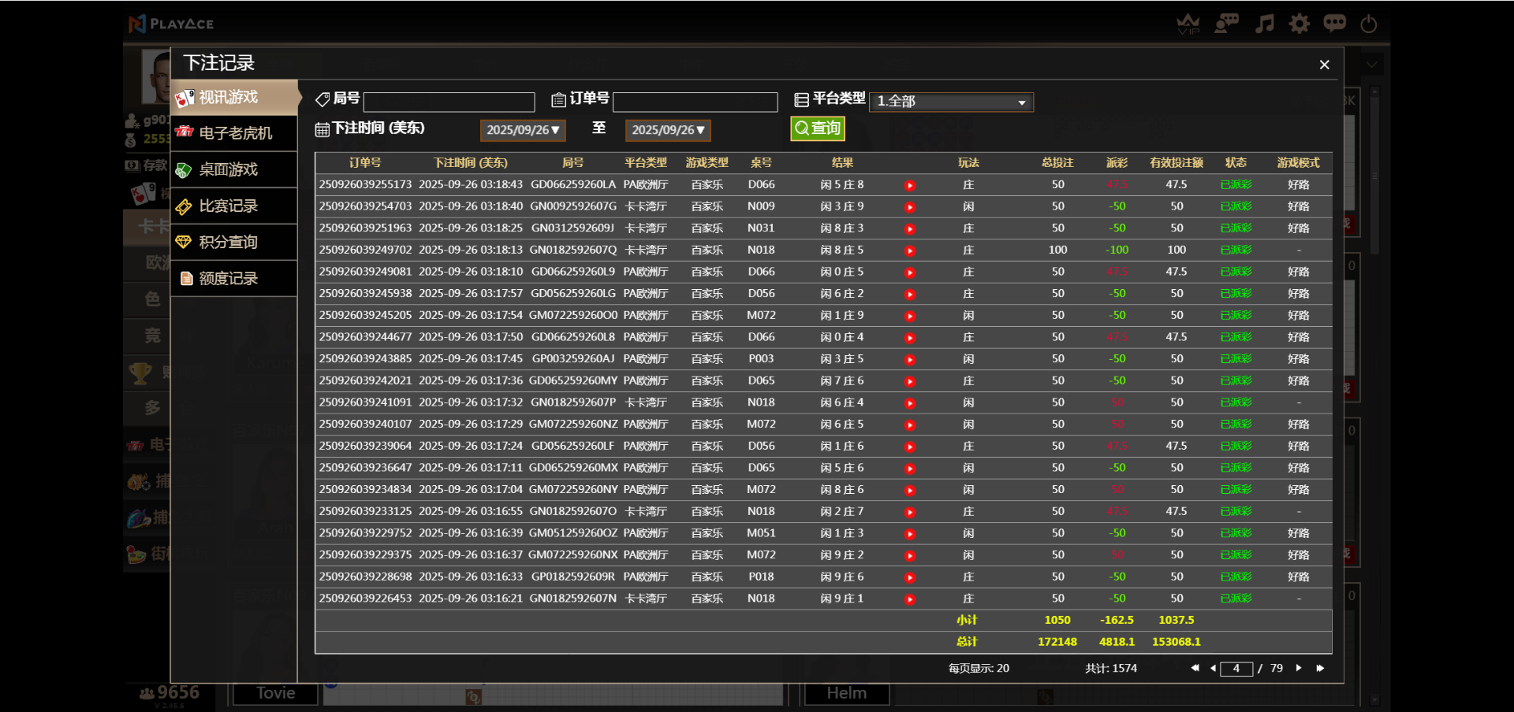This screenshot has width=1514, height=712.
Task: Open the end date picker
Action: (x=668, y=130)
